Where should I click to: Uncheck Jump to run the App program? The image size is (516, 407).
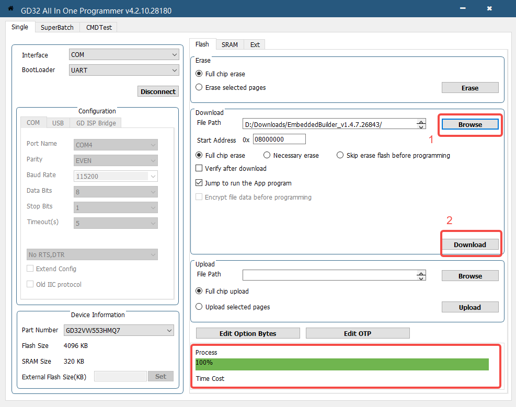coord(199,183)
